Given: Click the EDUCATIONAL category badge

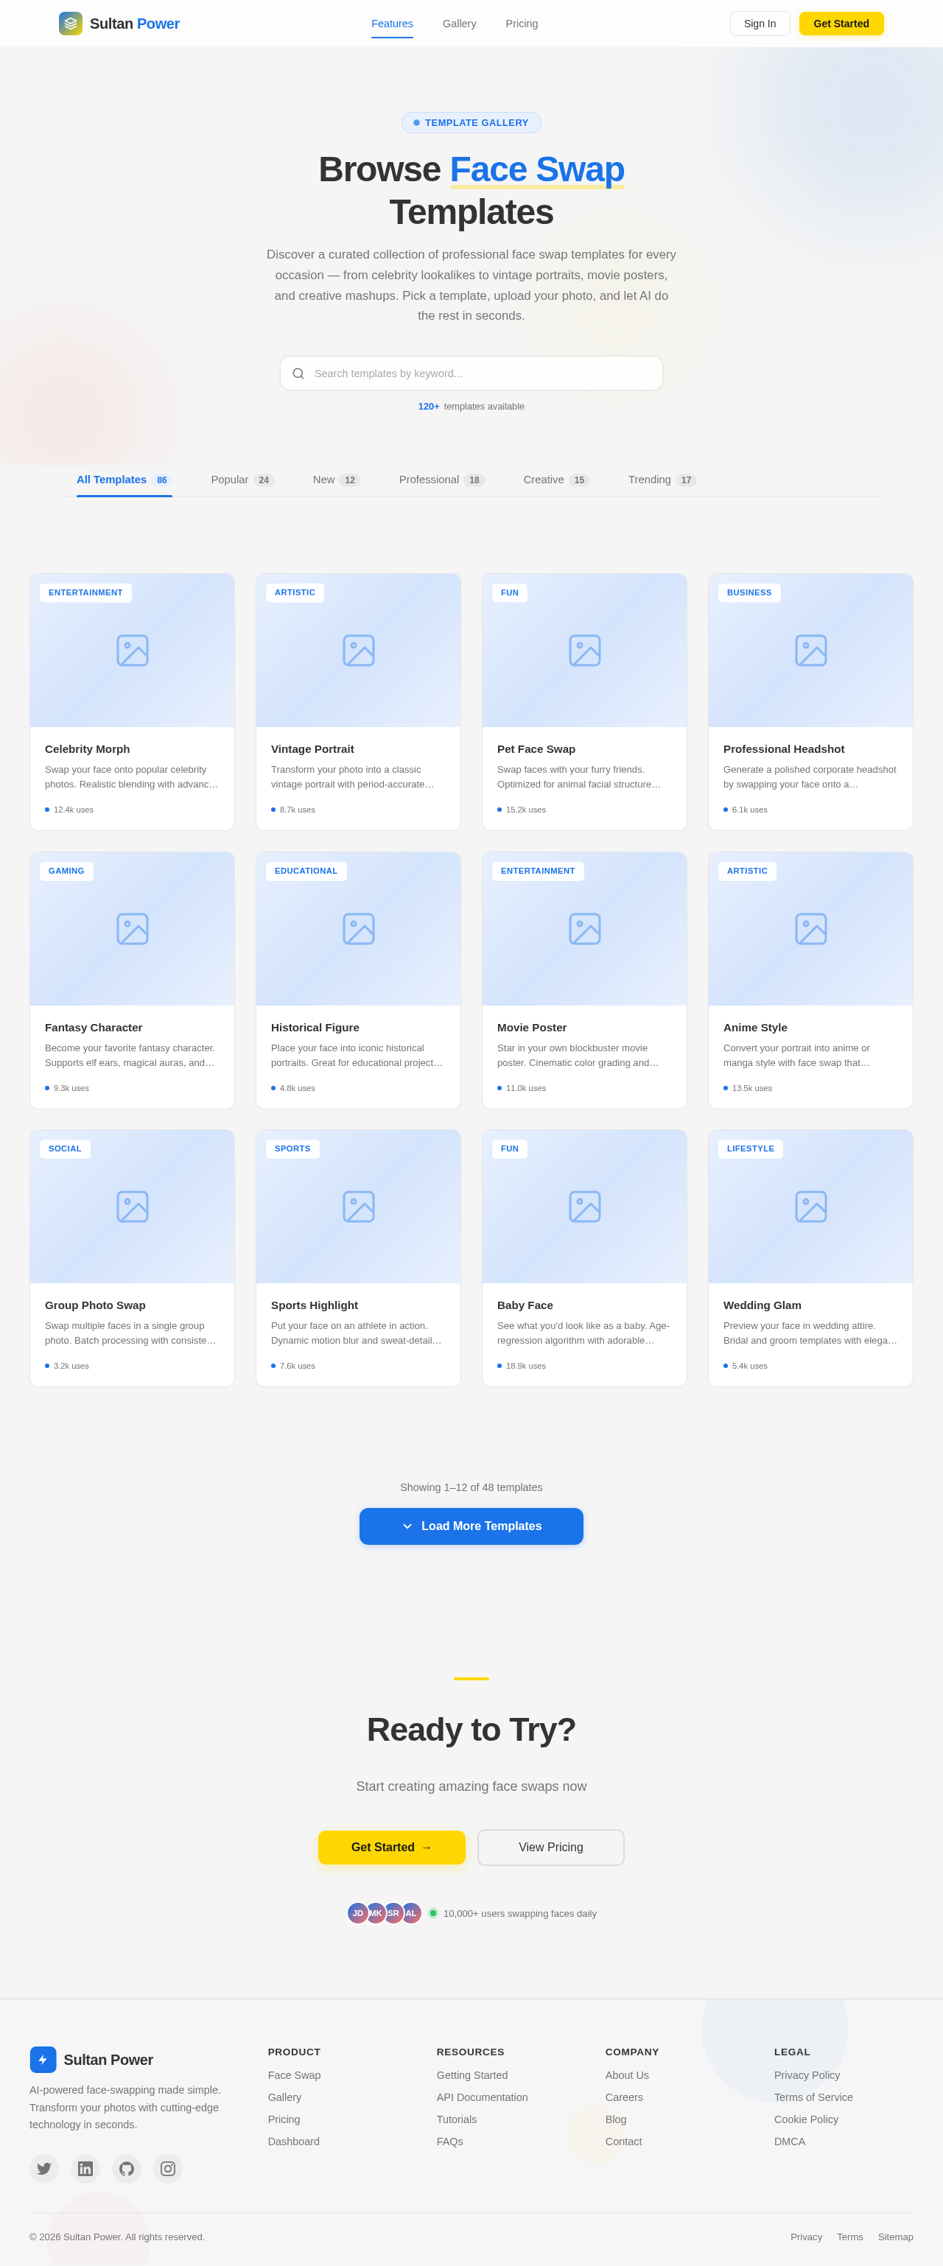Looking at the screenshot, I should 306,871.
